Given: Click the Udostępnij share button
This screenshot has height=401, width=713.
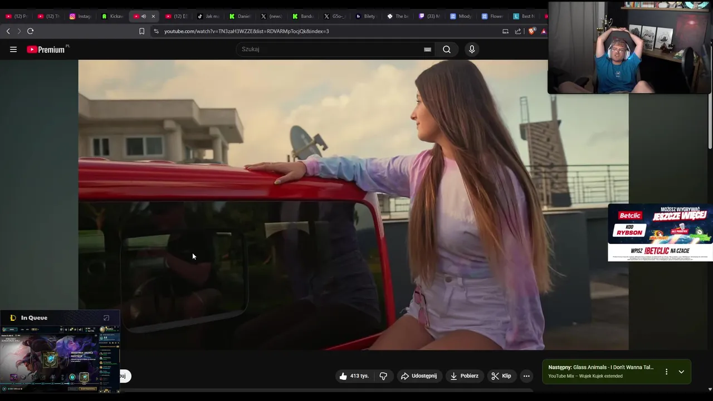Looking at the screenshot, I should tap(419, 376).
